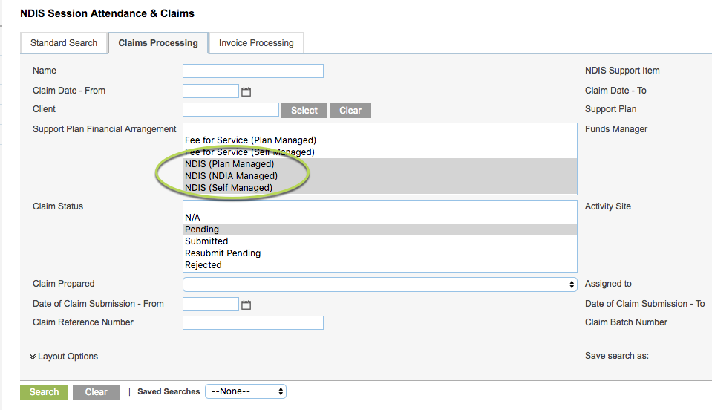
Task: Open calendar for Date of Claim Submission - From
Action: point(246,305)
